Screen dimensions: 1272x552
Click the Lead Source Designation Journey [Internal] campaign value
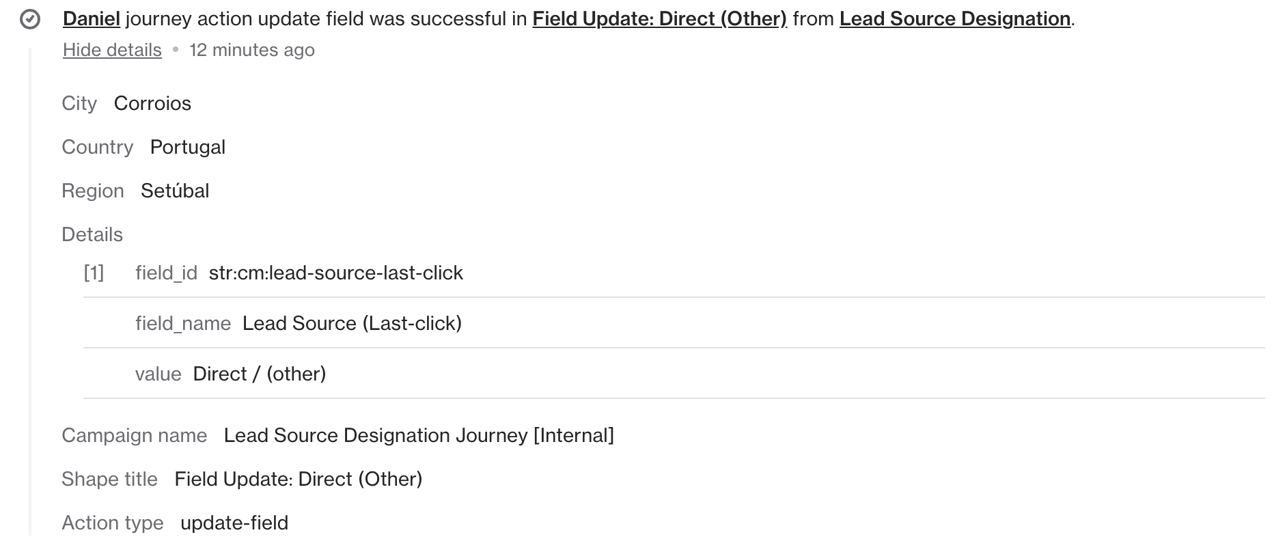pos(419,435)
